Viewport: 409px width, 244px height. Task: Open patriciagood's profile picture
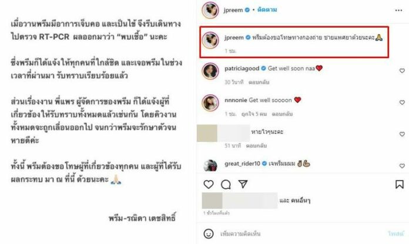[x=210, y=71]
